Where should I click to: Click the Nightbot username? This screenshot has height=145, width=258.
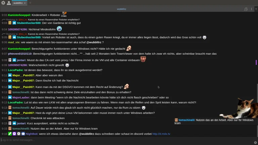pos(32,134)
